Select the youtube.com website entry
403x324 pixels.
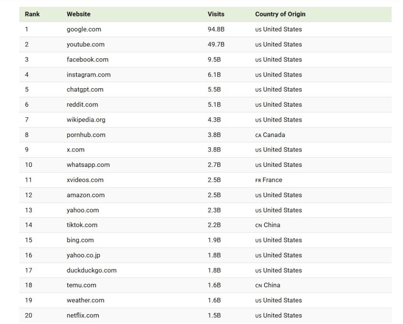click(85, 44)
